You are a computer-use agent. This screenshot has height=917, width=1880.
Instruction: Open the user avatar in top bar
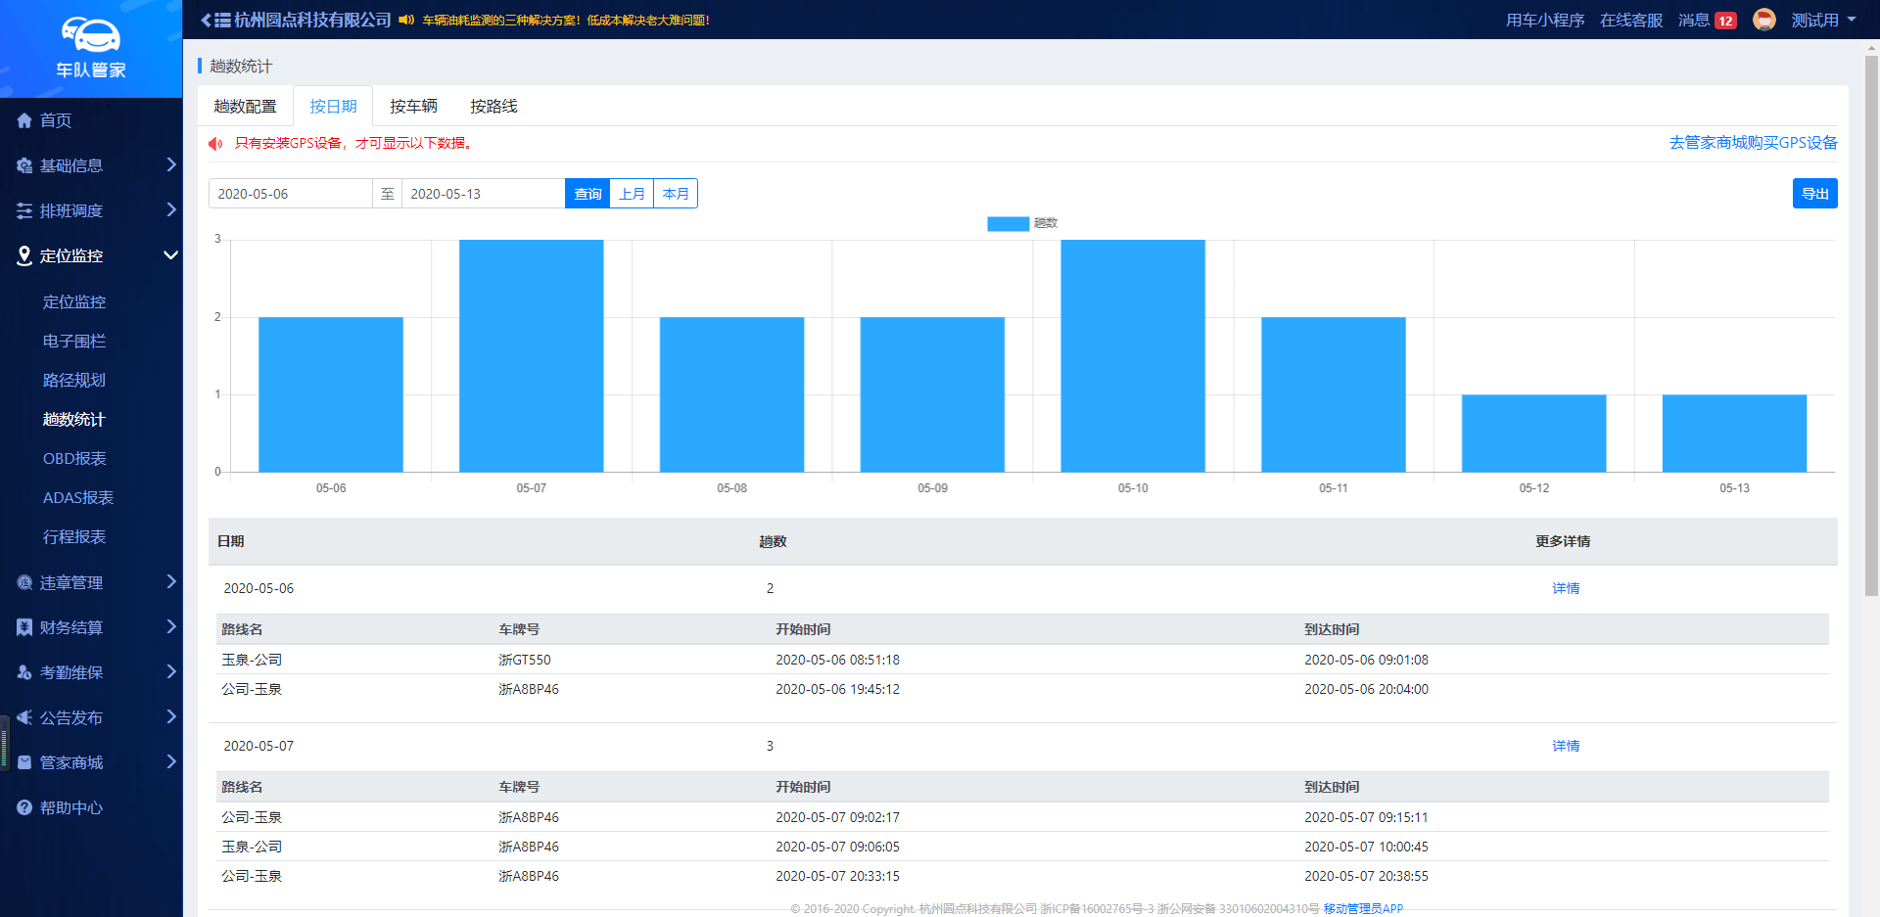click(x=1763, y=20)
